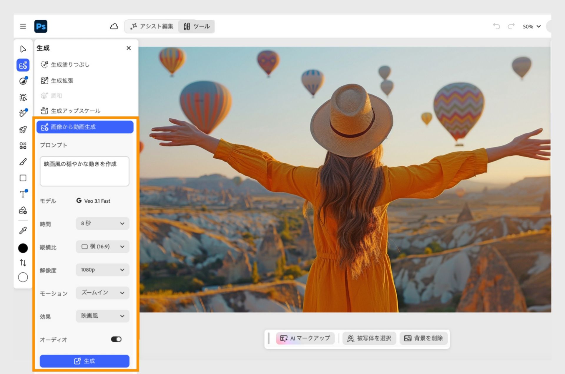Screen dimensions: 565x374
Task: Click the 生成塗りつぶし icon
Action: (44, 65)
